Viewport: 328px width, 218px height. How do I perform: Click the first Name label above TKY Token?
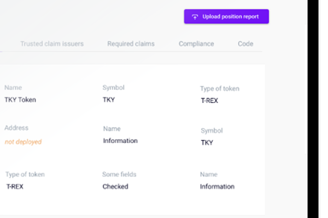(13, 87)
